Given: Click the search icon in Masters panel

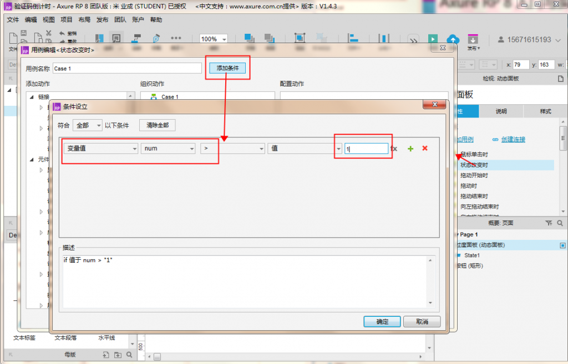Looking at the screenshot, I should click(129, 355).
